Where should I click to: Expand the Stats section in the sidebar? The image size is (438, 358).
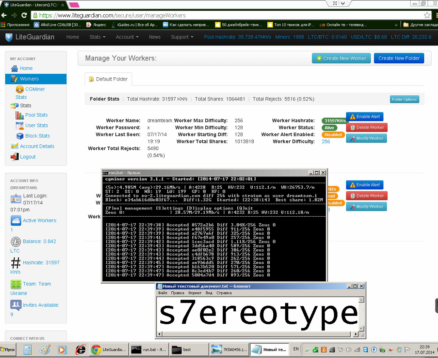tap(21, 105)
